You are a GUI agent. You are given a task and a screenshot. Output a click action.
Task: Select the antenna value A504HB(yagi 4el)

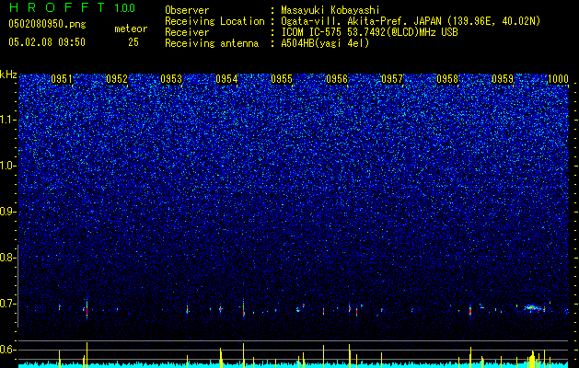pos(325,43)
